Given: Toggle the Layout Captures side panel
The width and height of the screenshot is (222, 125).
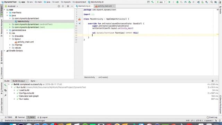Looking at the screenshot, I should pyautogui.click(x=1, y=106).
